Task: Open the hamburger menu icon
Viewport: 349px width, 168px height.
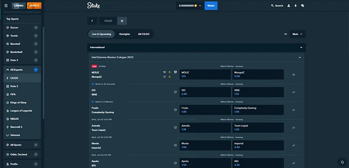Action: [x=6, y=6]
